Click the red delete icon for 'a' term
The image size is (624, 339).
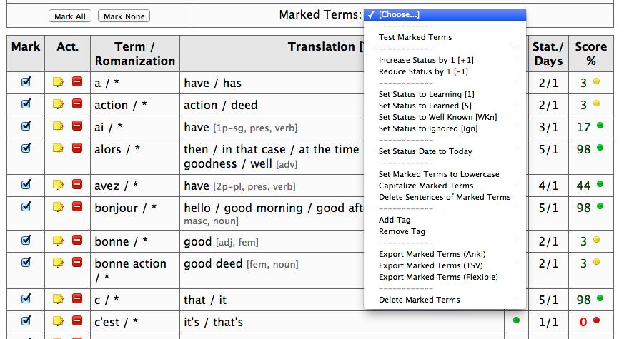point(76,83)
